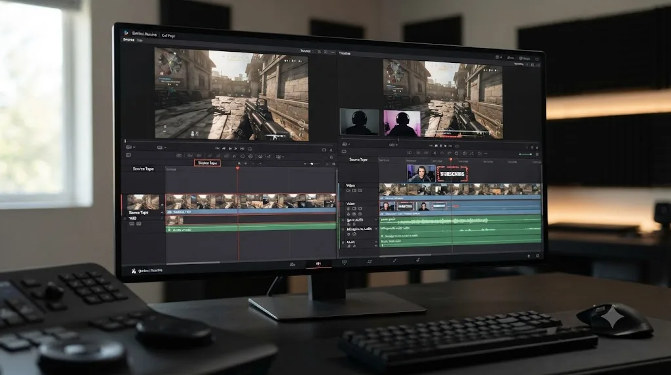Toggle loop playback under the right timeline viewer
This screenshot has height=375, width=671.
coord(457,146)
